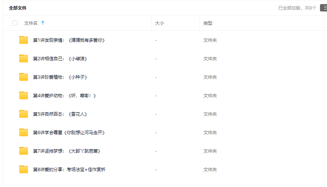This screenshot has width=327, height=187.
Task: Click folder icon for 第4讲爱护动物
Action: pos(24,96)
